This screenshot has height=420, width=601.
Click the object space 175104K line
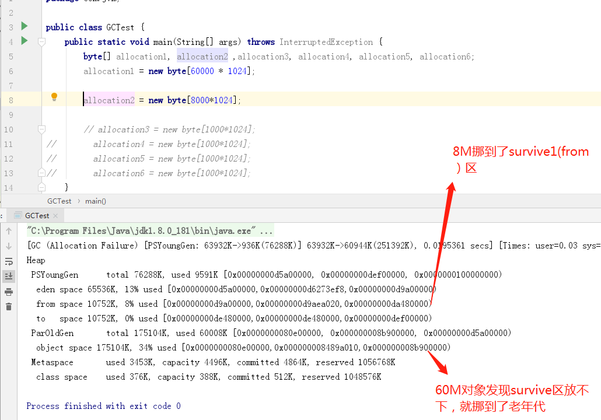click(x=243, y=348)
